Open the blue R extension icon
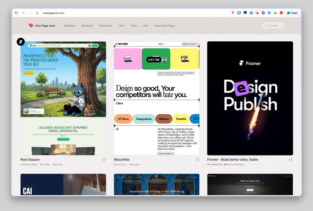The width and height of the screenshot is (313, 211). point(239,13)
